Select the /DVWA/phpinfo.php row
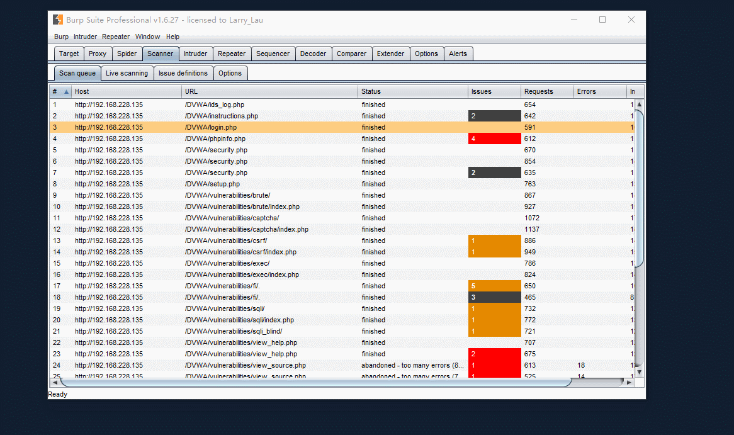Viewport: 734px width, 435px height. (x=342, y=138)
